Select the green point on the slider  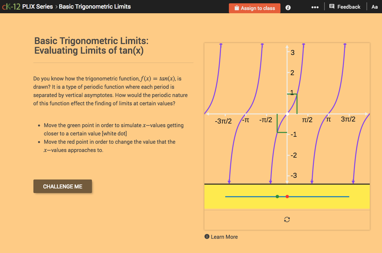coord(277,196)
